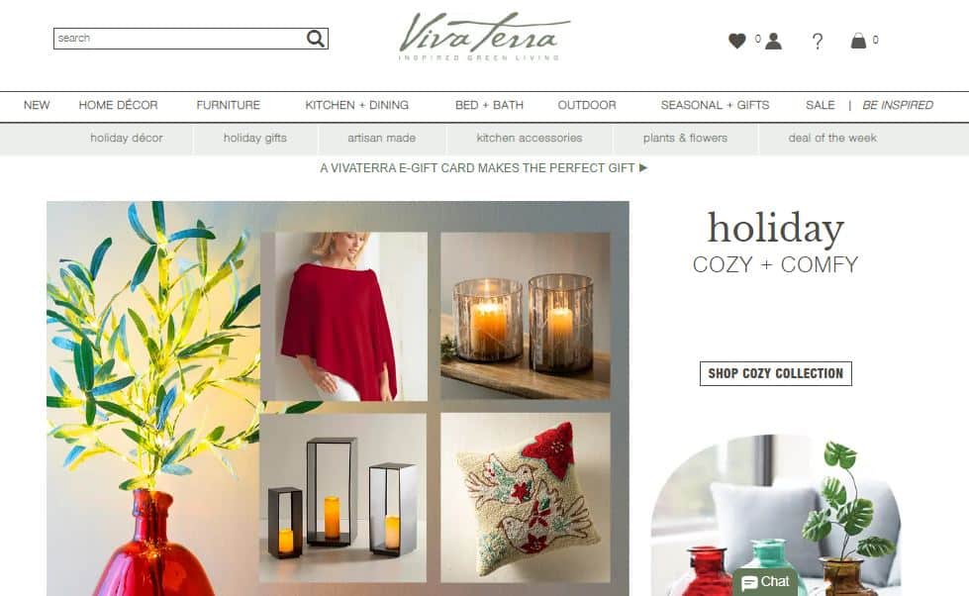969x596 pixels.
Task: Open the account profile icon
Action: [773, 41]
